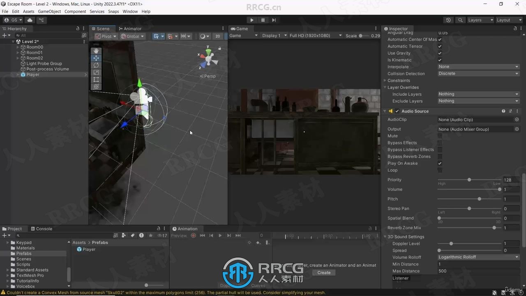This screenshot has height=296, width=526.
Task: Adjust the Volume slider
Action: [470, 190]
